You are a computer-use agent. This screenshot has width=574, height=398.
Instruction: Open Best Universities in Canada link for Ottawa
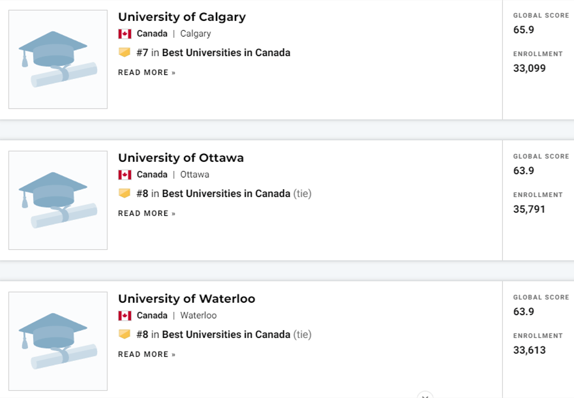click(226, 194)
